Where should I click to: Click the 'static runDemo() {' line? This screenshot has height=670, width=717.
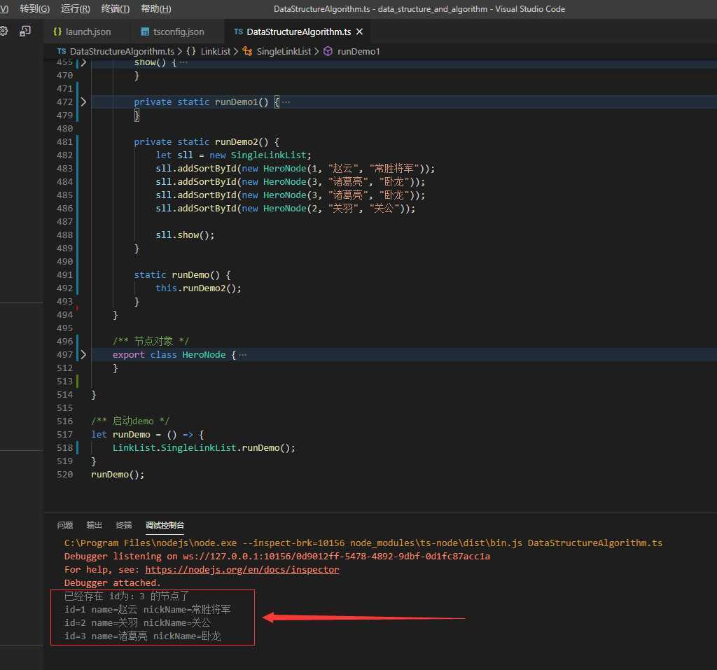click(x=182, y=275)
